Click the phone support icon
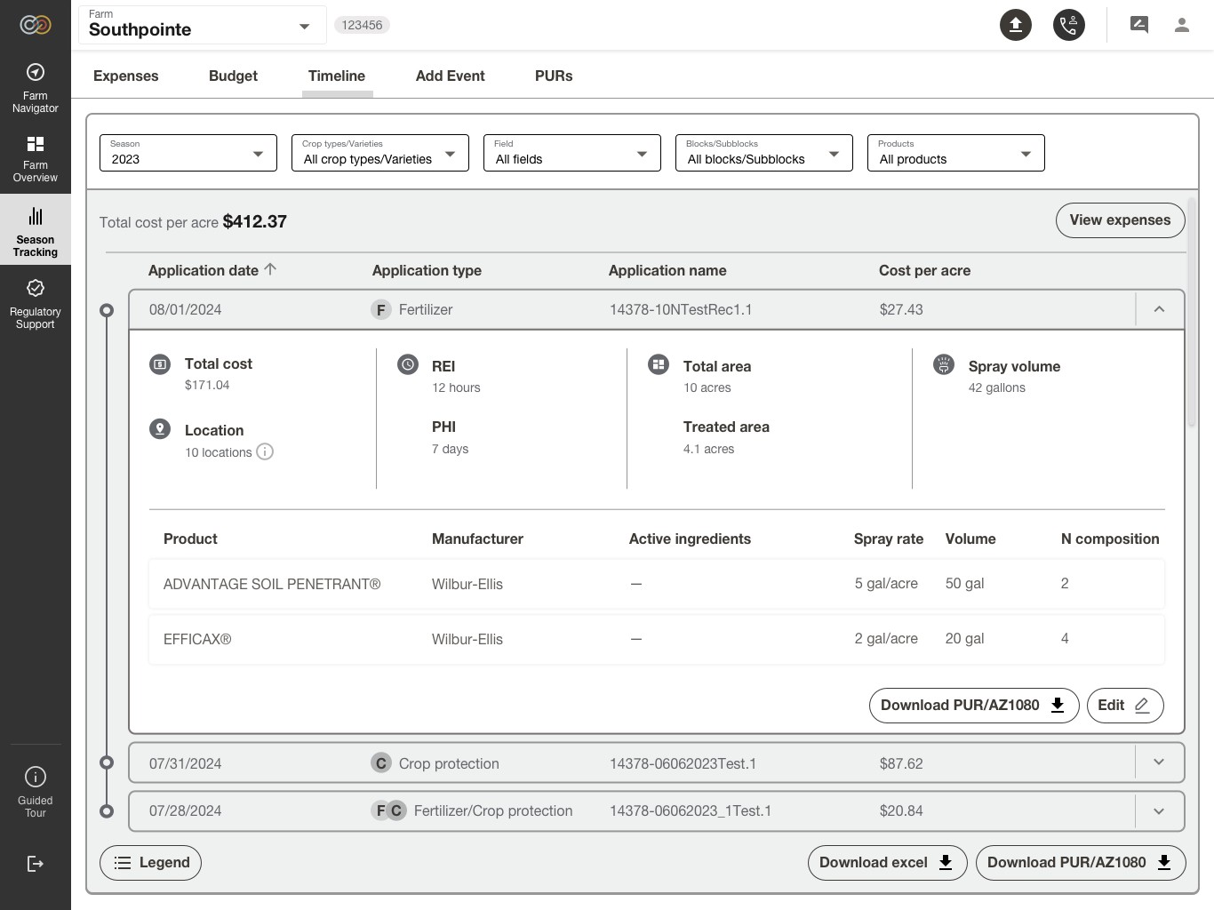 (x=1069, y=25)
